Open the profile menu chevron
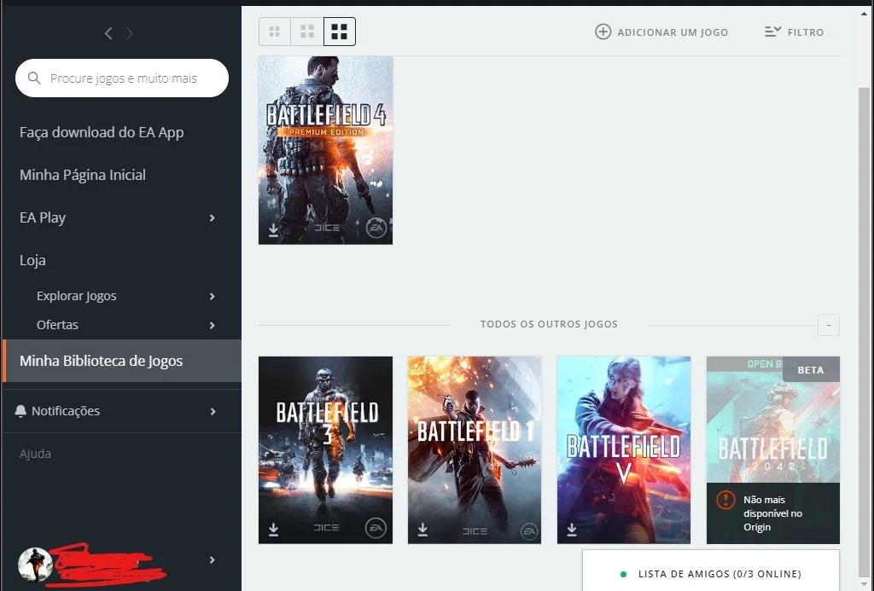The width and height of the screenshot is (874, 591). pyautogui.click(x=212, y=559)
